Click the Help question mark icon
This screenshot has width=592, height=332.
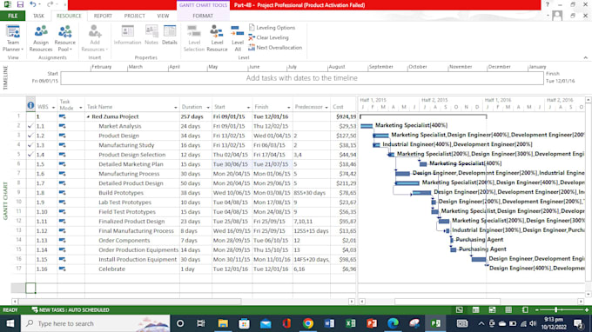[548, 5]
